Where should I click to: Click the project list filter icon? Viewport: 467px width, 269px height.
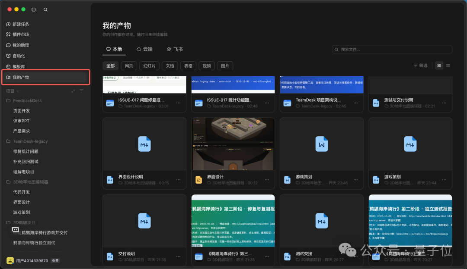tap(81, 91)
